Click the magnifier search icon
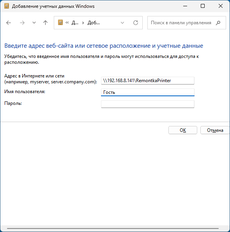Screen dimensions: 230x232 (218, 23)
